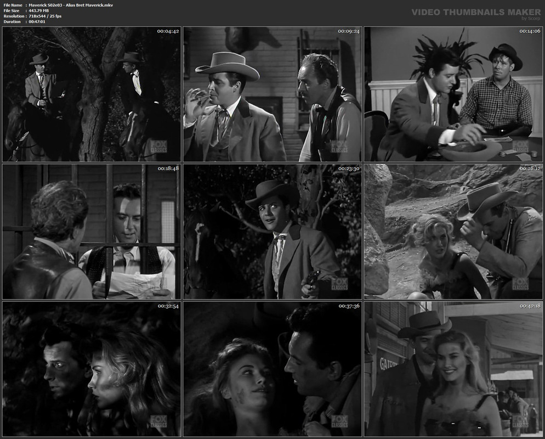The width and height of the screenshot is (545, 439).
Task: Select the card table thumbnail at 00:14:06
Action: tap(453, 94)
